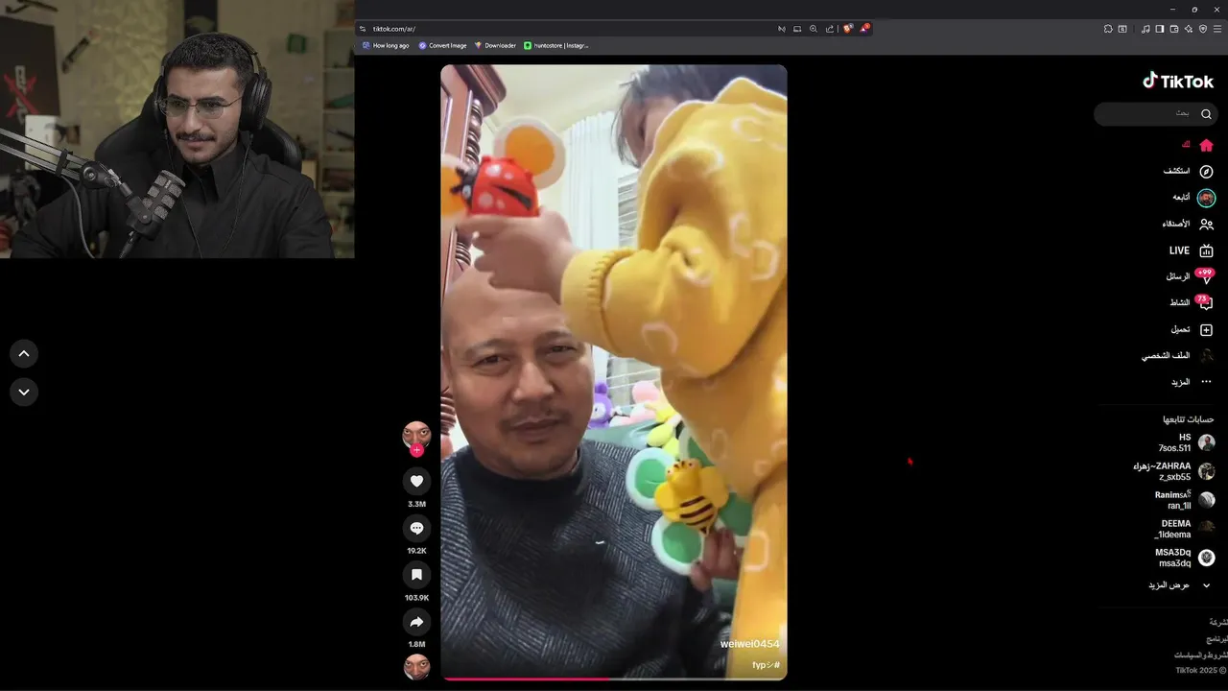Open the site settings icon beside the URL
Screen dimensions: 1228x691
pyautogui.click(x=363, y=29)
